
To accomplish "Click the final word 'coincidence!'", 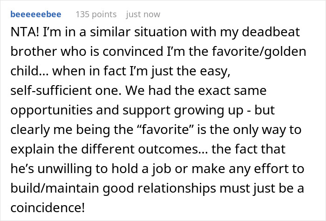I will pyautogui.click(x=48, y=208).
